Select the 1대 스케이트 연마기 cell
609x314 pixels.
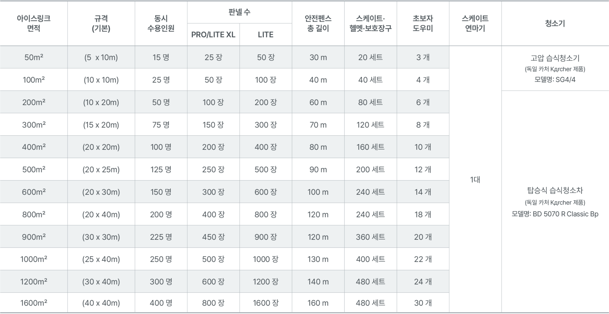[475, 180]
